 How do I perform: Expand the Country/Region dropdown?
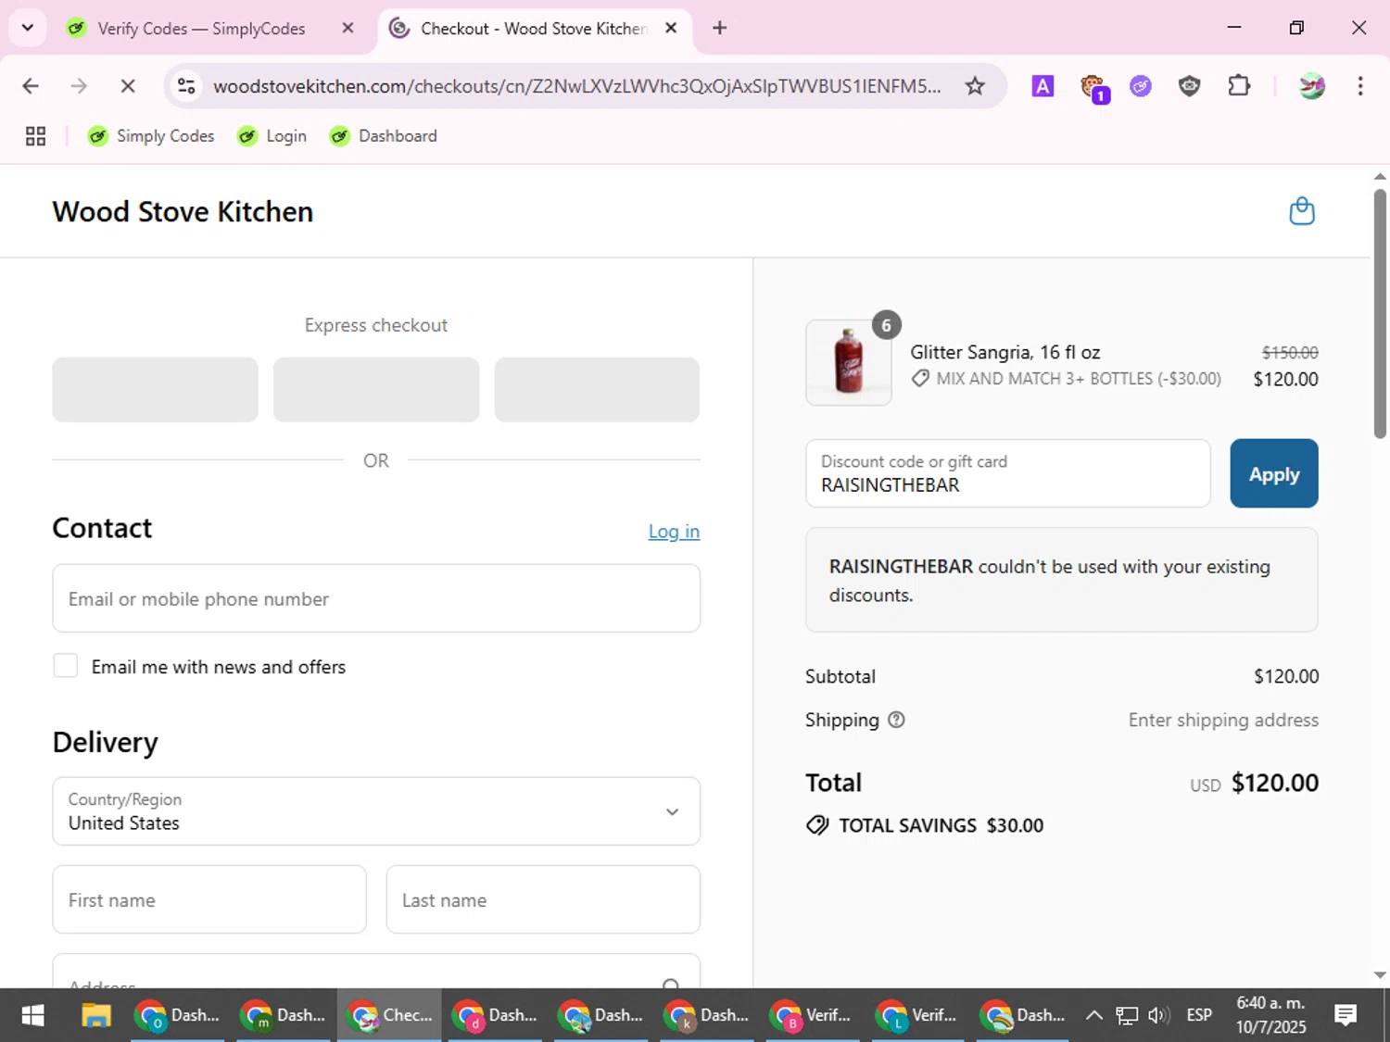[x=376, y=811]
